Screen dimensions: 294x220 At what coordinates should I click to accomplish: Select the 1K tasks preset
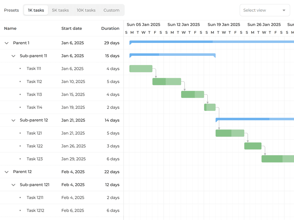[x=36, y=10]
